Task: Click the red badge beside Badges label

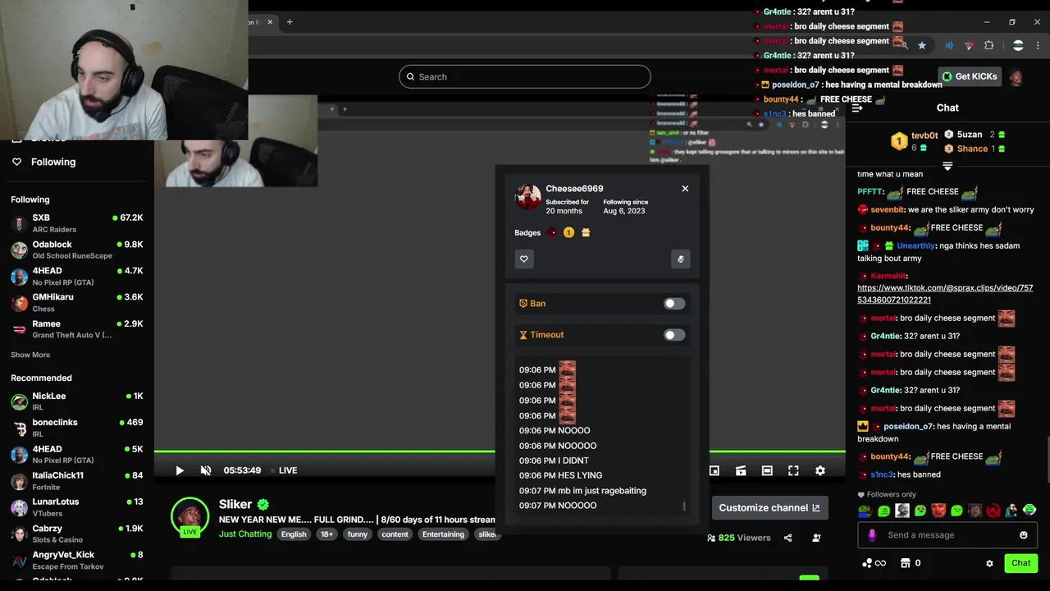Action: (x=552, y=233)
